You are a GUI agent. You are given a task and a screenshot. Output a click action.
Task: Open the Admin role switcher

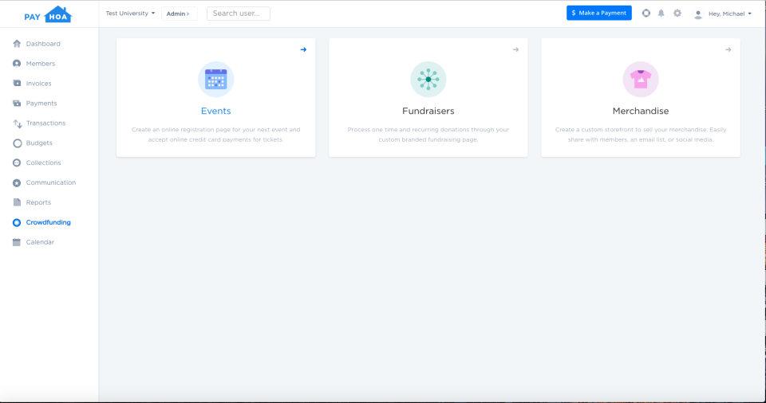click(179, 14)
